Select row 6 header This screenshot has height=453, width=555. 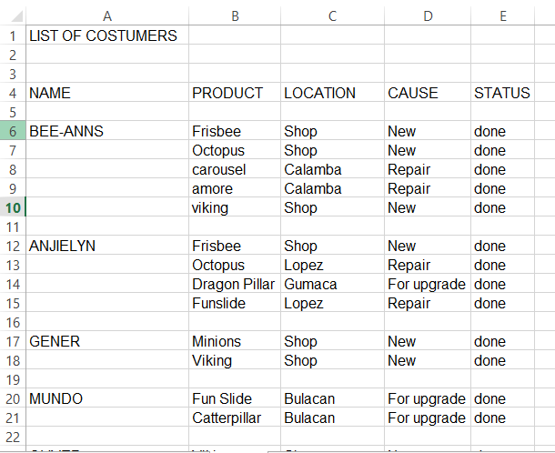pos(13,131)
